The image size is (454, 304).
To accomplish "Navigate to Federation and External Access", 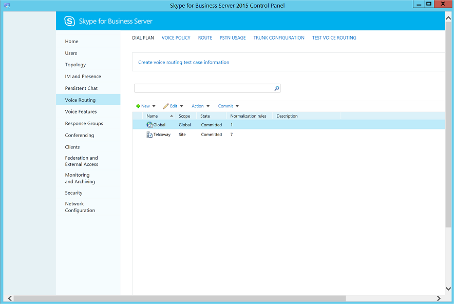I will [x=81, y=161].
